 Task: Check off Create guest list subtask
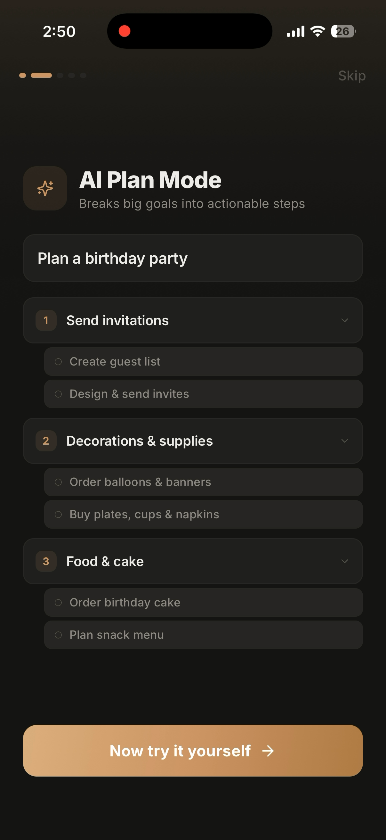(58, 362)
